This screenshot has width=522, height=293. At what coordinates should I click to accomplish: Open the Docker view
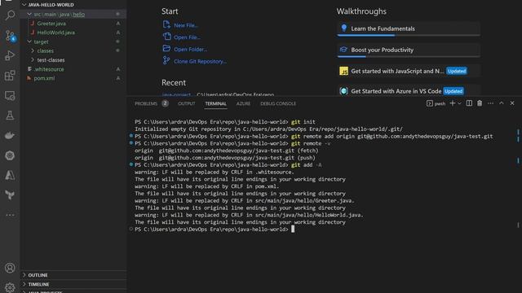(x=10, y=135)
